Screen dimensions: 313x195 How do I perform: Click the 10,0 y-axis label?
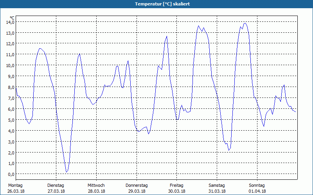tap(10, 66)
